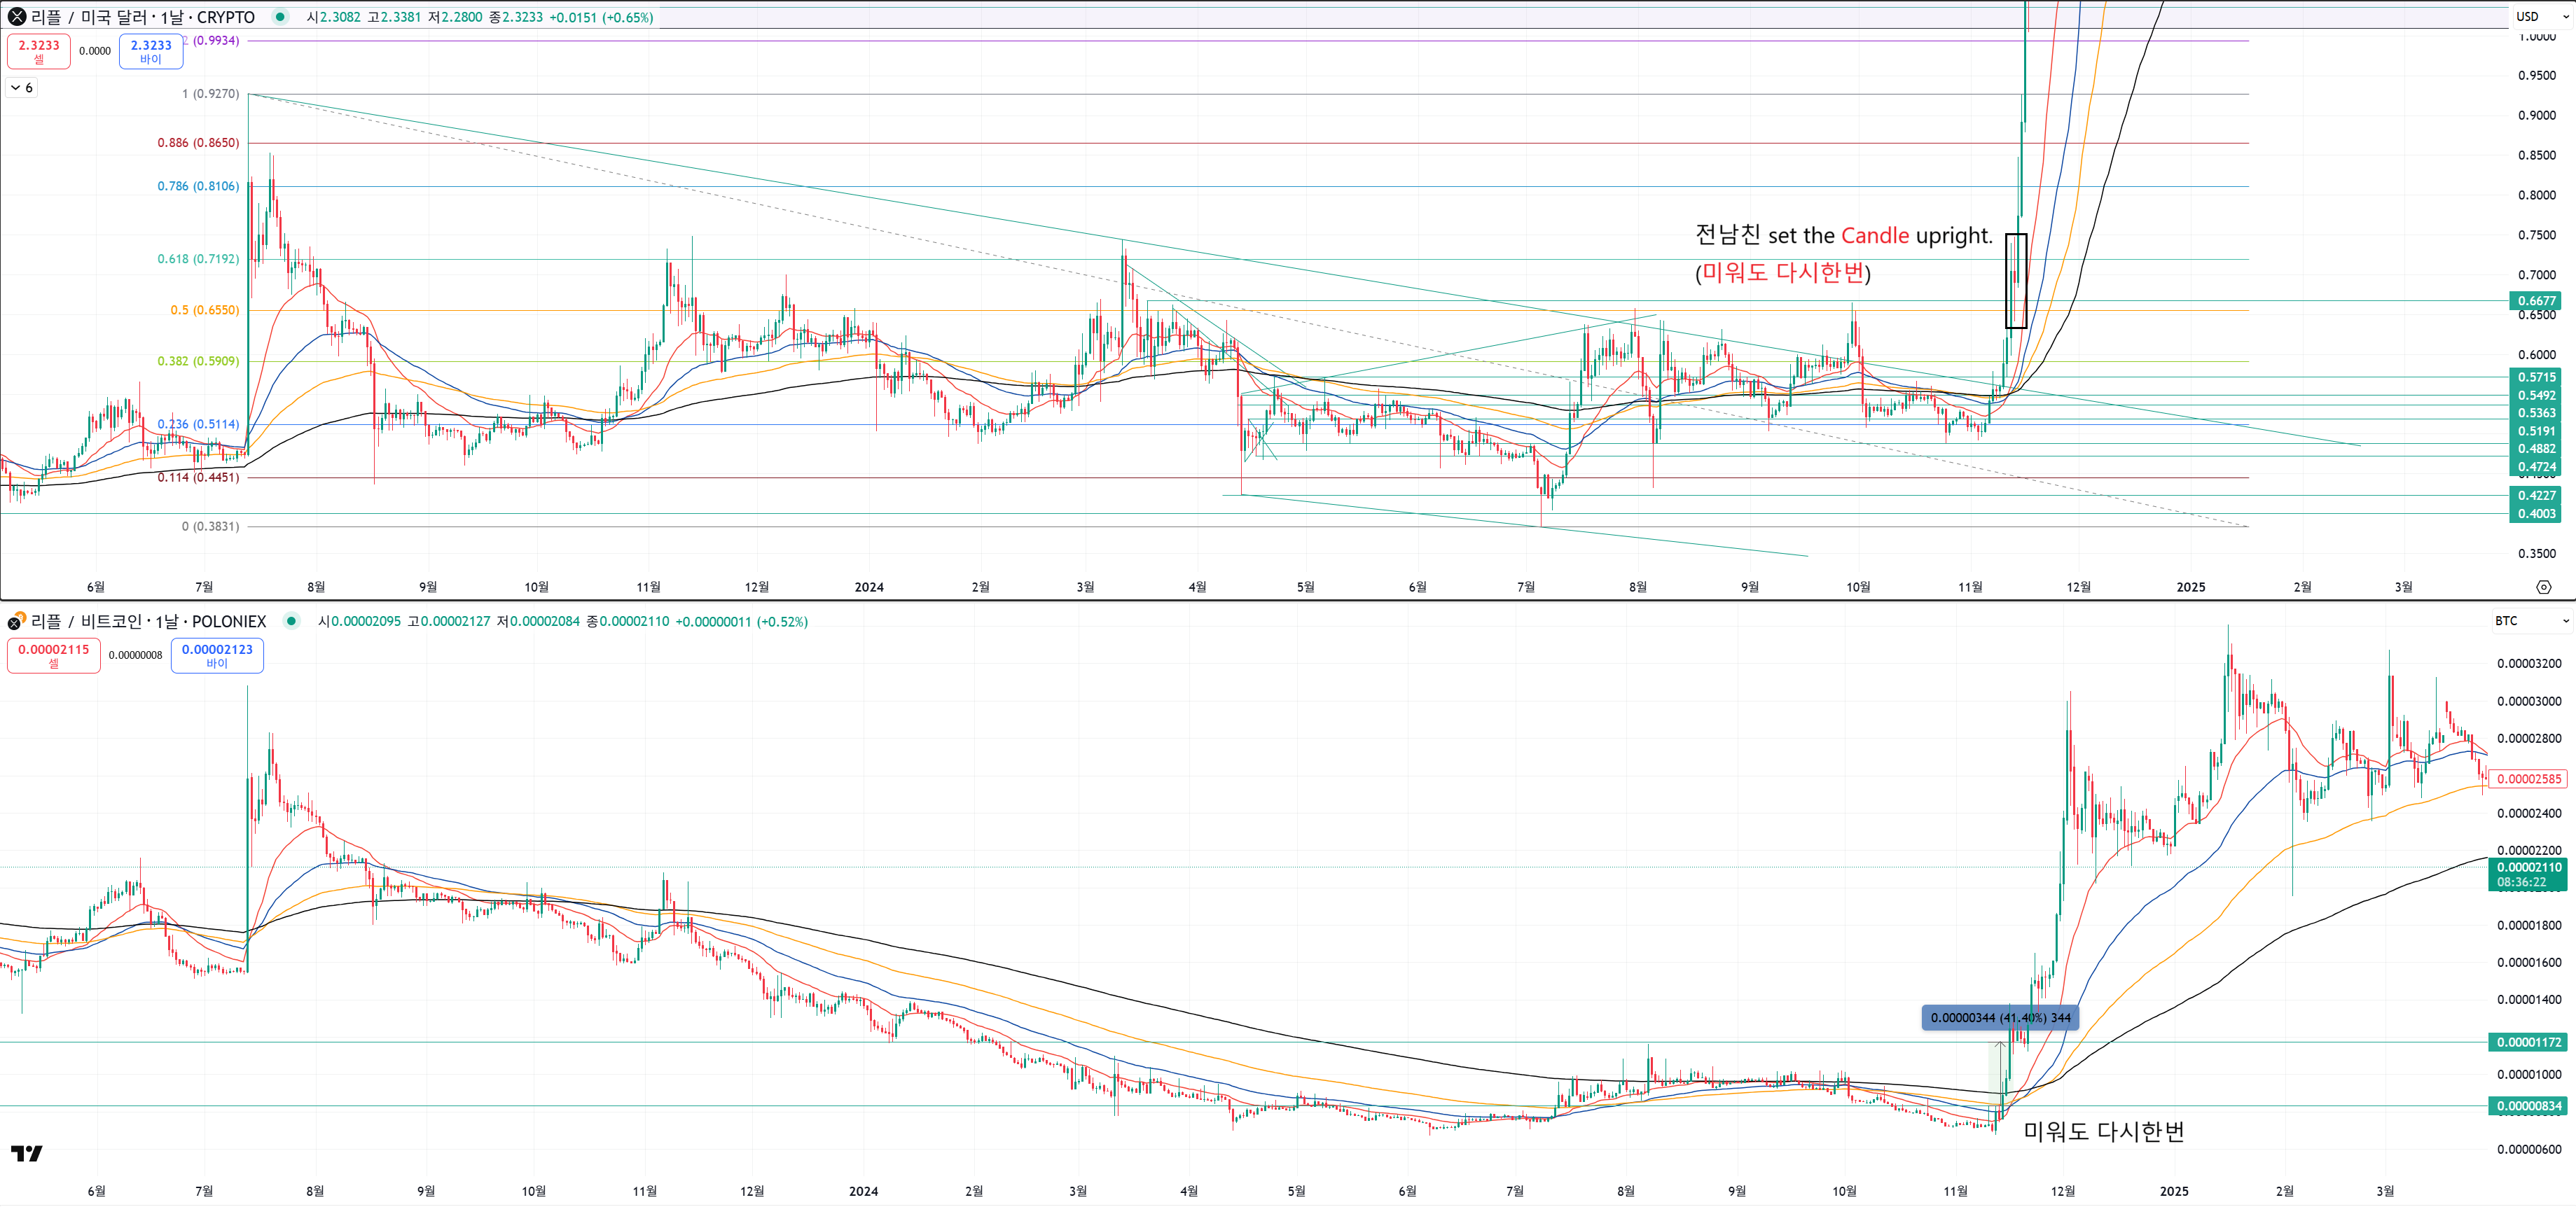Select the black rectangle drawn around the candle

(x=2006, y=281)
